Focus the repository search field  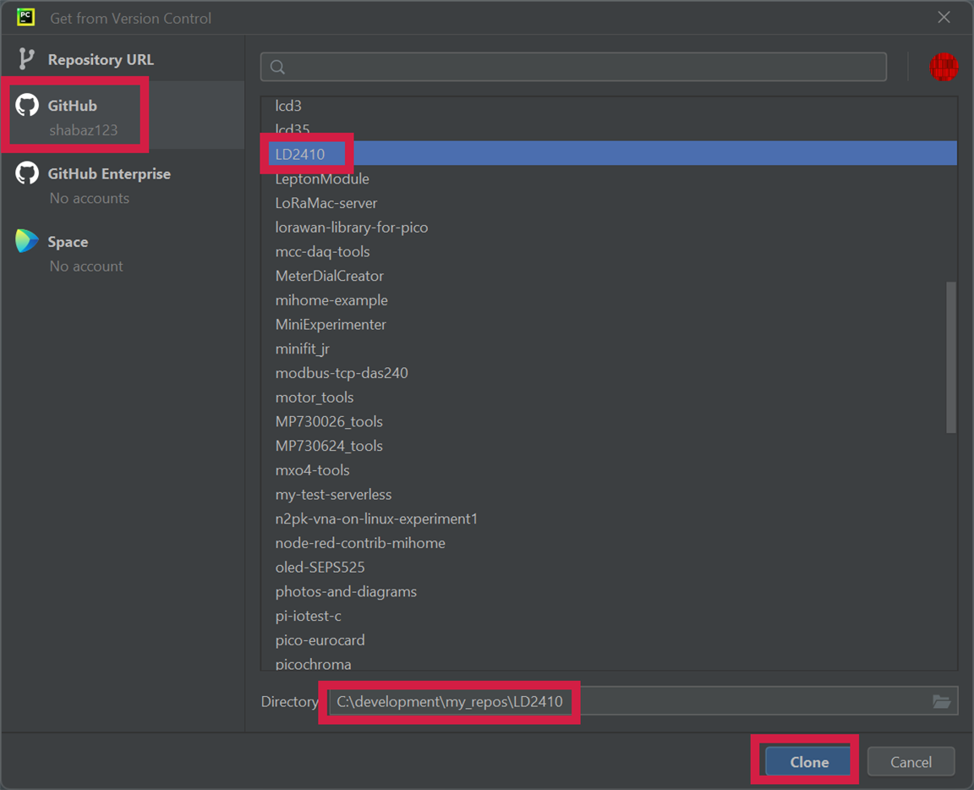[573, 67]
